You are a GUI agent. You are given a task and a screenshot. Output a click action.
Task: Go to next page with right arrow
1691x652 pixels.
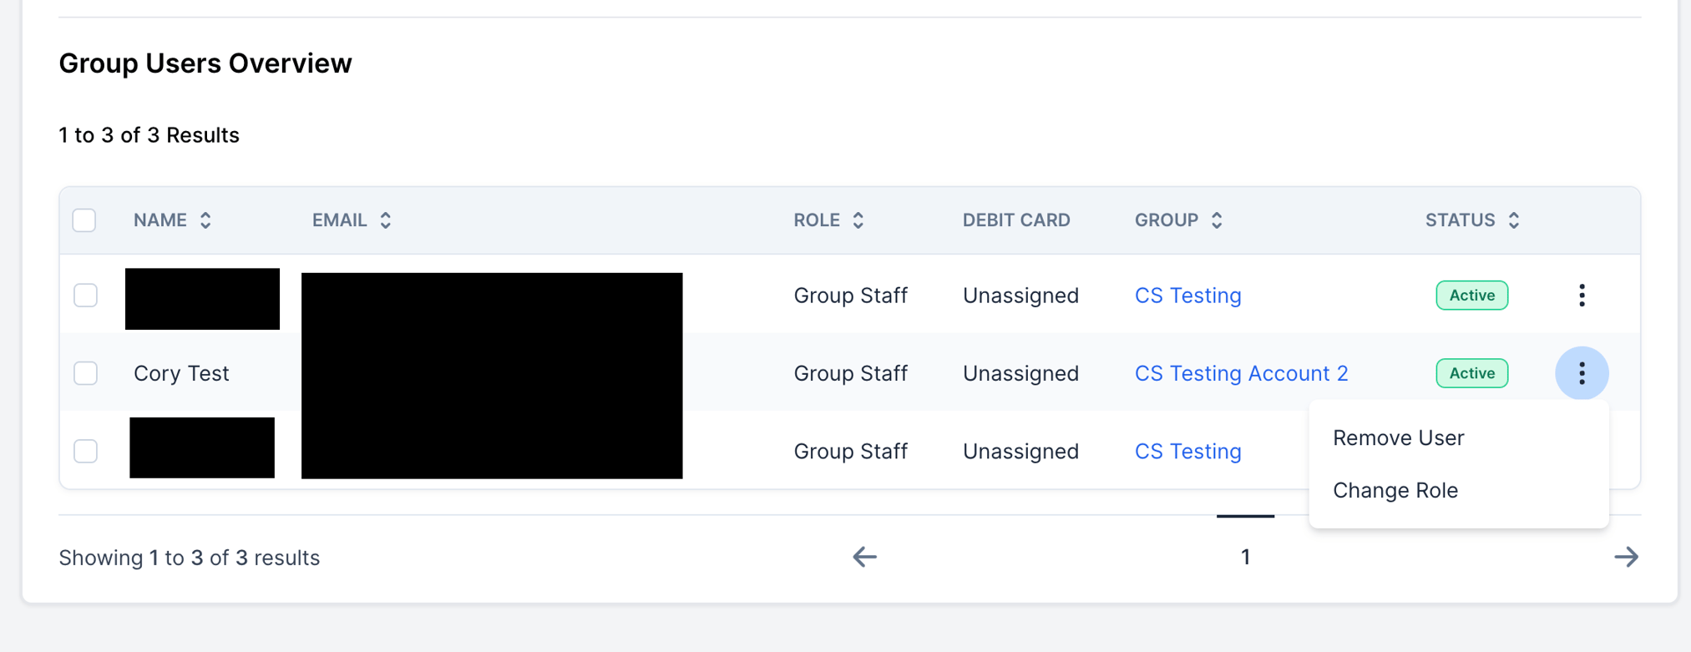(1626, 557)
